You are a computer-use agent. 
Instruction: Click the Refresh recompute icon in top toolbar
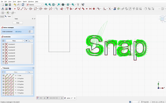click(23, 5)
